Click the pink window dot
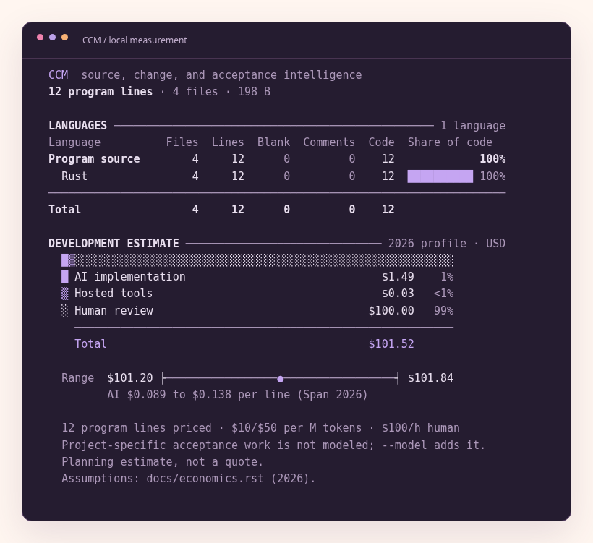 (x=40, y=37)
